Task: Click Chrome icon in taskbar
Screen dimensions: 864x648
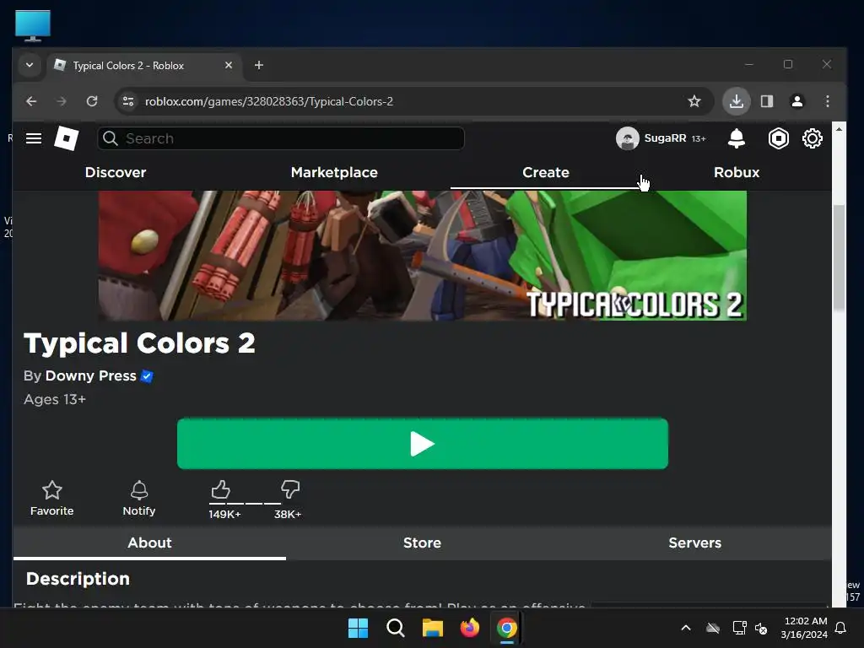Action: (x=507, y=628)
